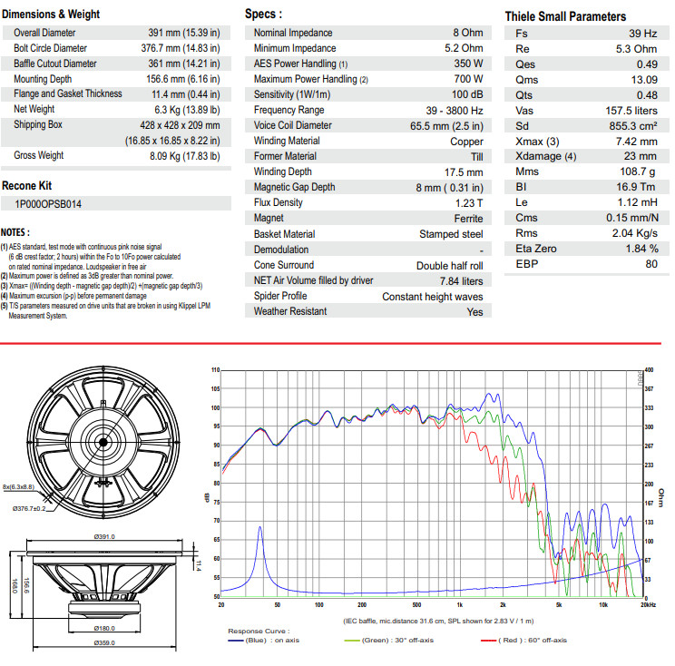The image size is (675, 666).
Task: Select the value 'Copper'
Action: [466, 142]
